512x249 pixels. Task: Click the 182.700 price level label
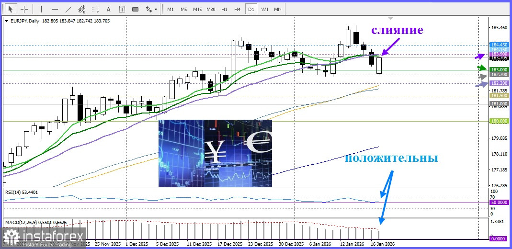[x=499, y=75]
